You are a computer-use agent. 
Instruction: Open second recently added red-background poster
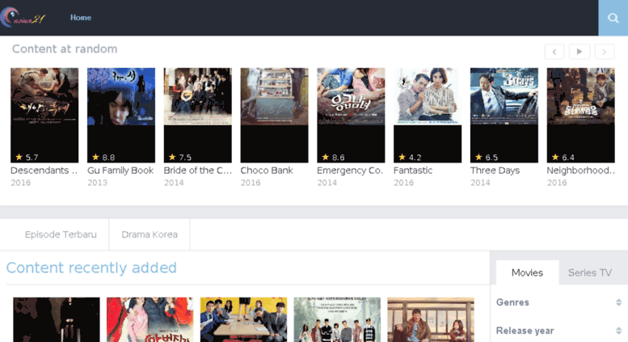[150, 319]
